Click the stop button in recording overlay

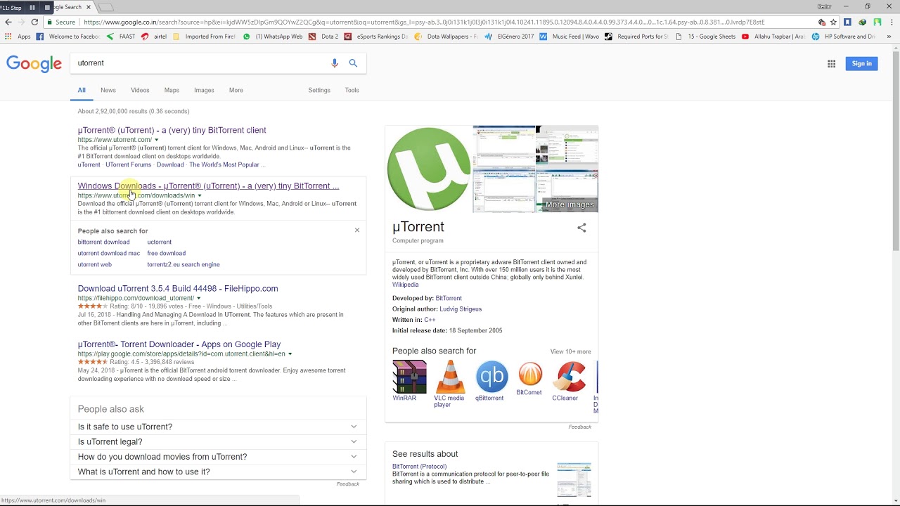[47, 7]
